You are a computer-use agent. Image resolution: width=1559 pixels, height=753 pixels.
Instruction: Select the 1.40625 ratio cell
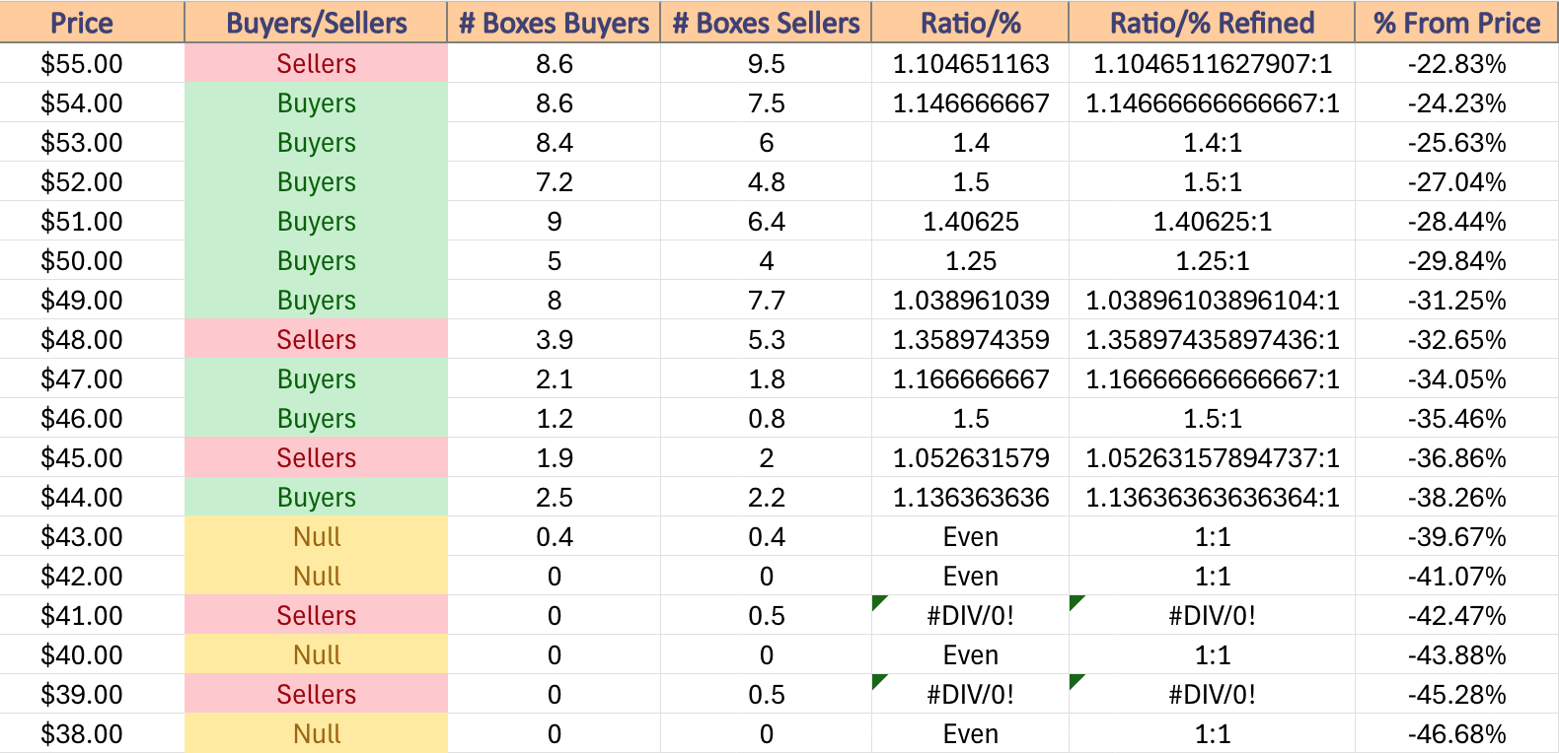[x=970, y=221]
